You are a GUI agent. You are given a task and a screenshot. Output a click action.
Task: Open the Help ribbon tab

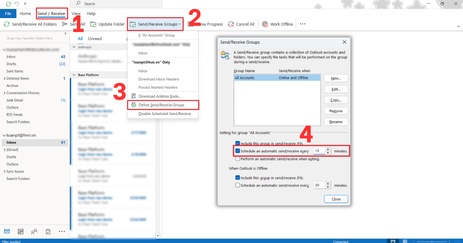(x=91, y=13)
